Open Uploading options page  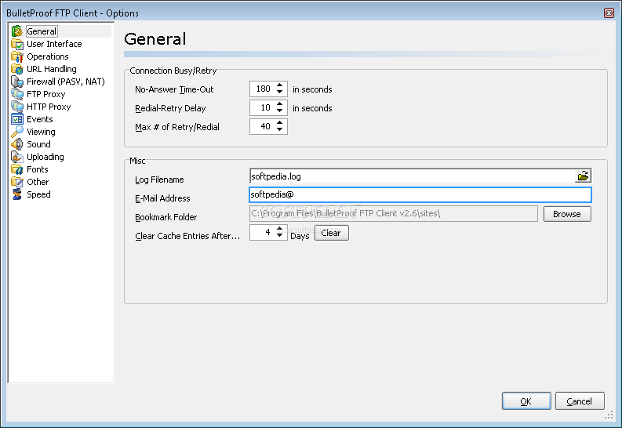pos(45,157)
